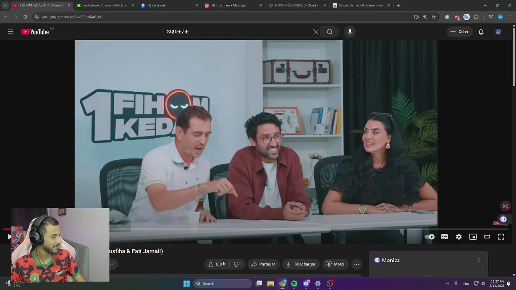516x290 pixels.
Task: Open the Monica panel options menu
Action: tap(479, 260)
